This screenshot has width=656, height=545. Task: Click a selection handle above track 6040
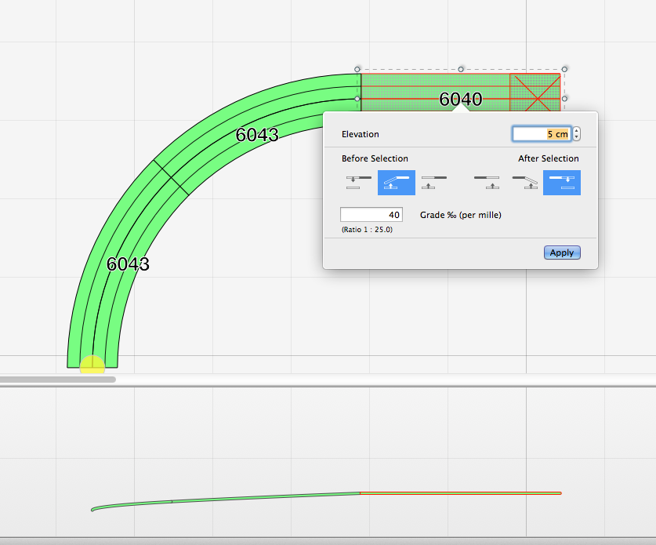[461, 68]
